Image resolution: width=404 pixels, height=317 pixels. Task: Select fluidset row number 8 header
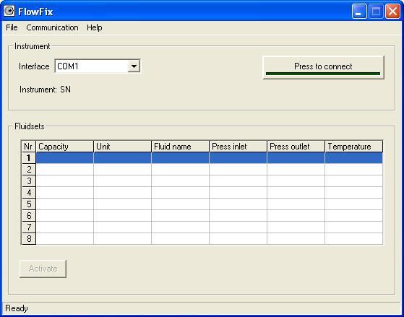pyautogui.click(x=29, y=239)
